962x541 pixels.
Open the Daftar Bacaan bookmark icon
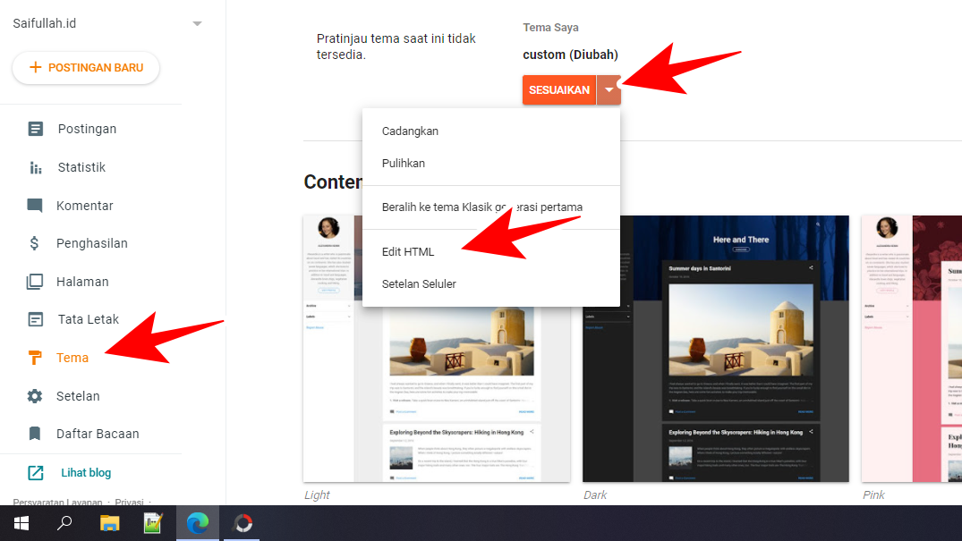[x=34, y=433]
